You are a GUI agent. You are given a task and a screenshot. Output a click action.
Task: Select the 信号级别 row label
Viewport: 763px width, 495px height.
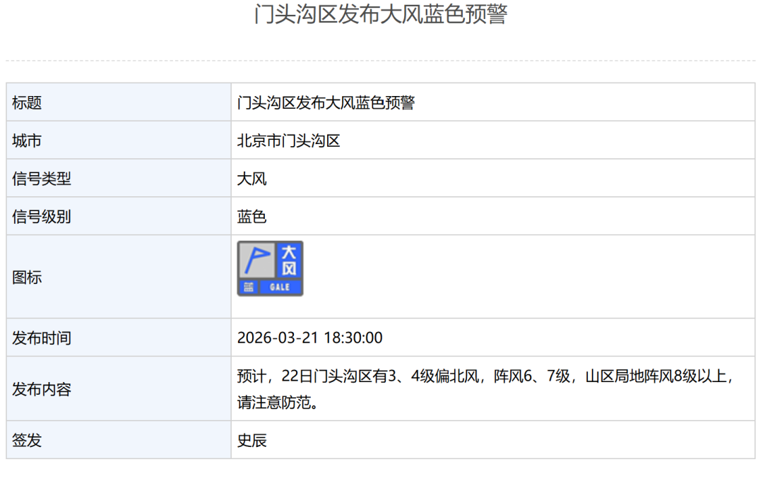(42, 217)
